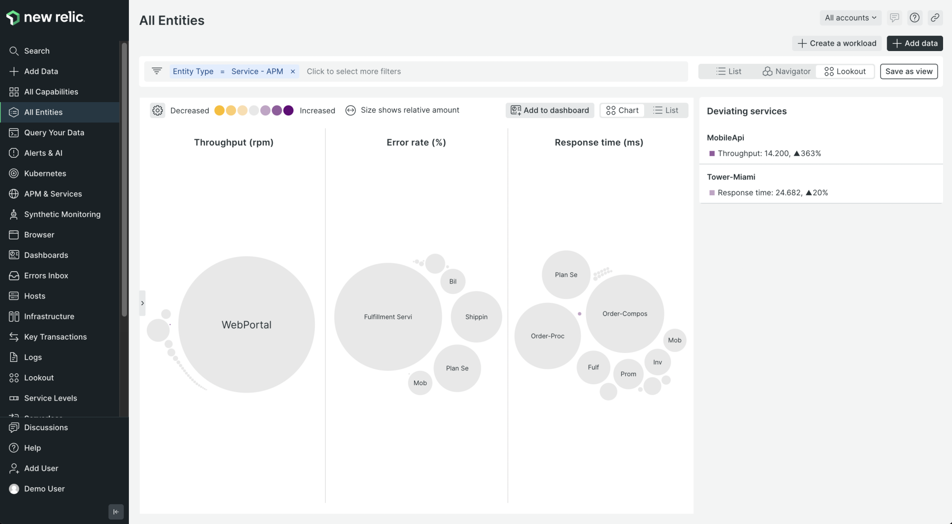Click Save as view

[x=908, y=71]
